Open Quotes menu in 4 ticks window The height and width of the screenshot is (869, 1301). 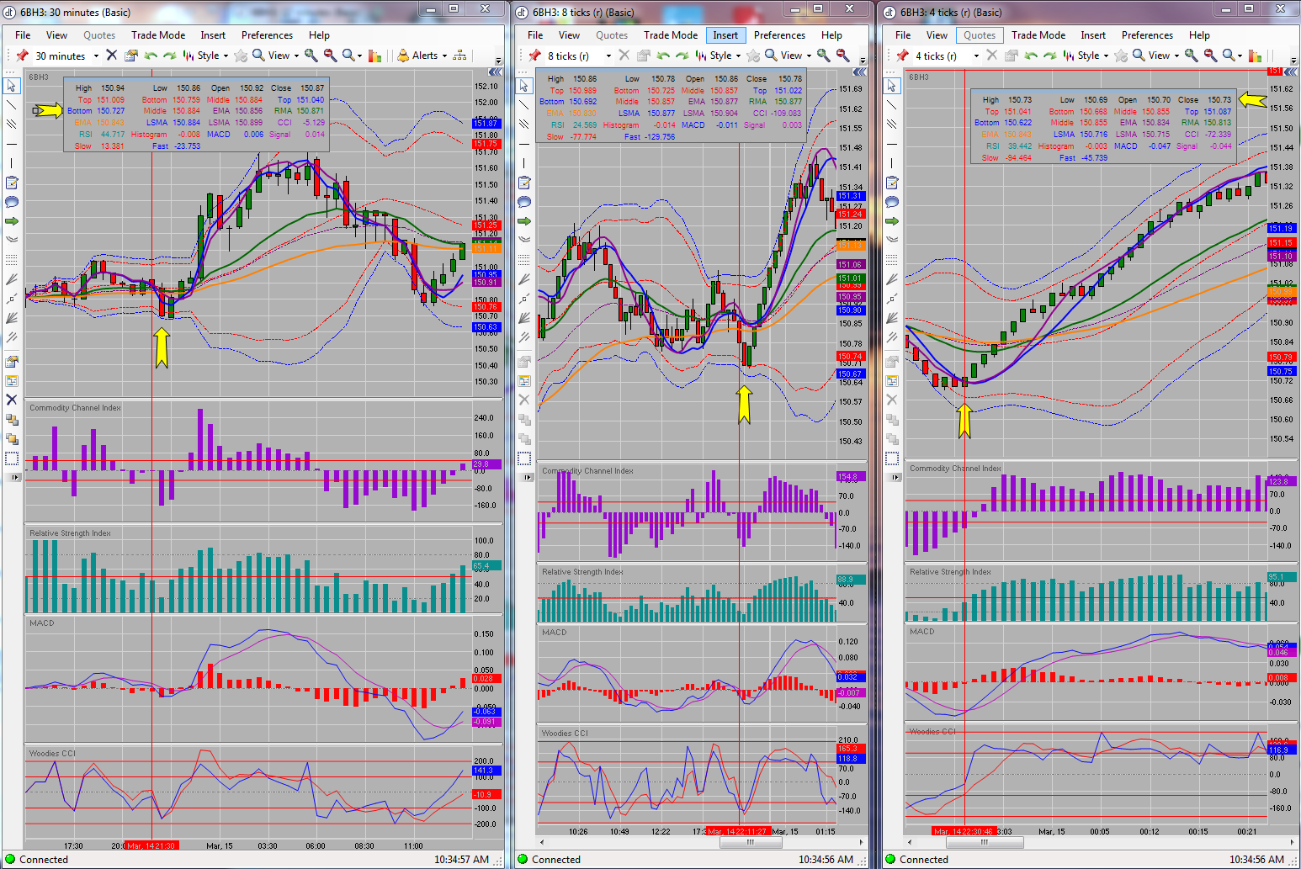(980, 35)
